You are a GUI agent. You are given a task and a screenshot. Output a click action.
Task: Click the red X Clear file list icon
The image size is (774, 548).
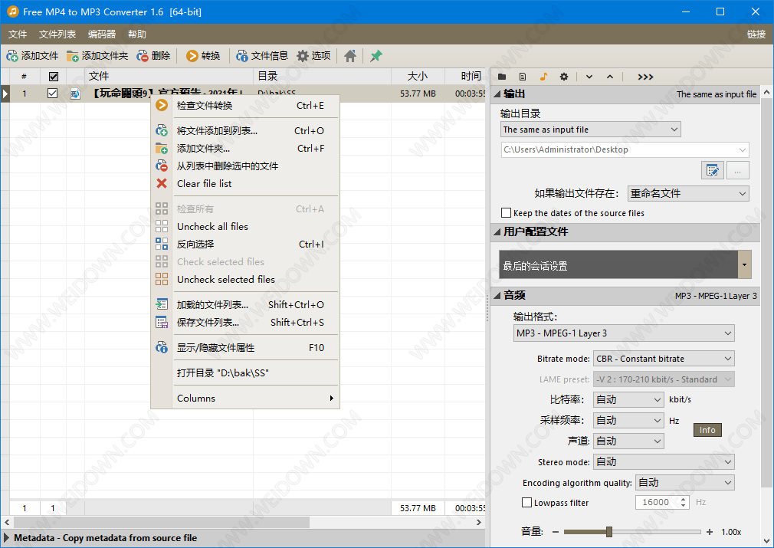coord(162,184)
